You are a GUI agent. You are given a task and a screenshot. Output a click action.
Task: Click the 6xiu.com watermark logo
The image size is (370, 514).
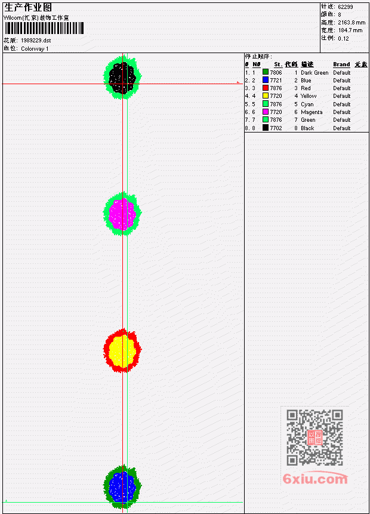(315, 478)
